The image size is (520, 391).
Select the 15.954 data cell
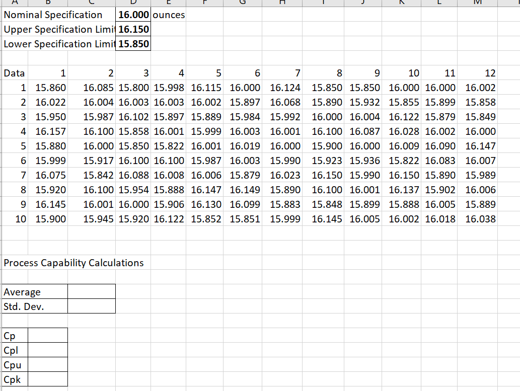pyautogui.click(x=133, y=190)
